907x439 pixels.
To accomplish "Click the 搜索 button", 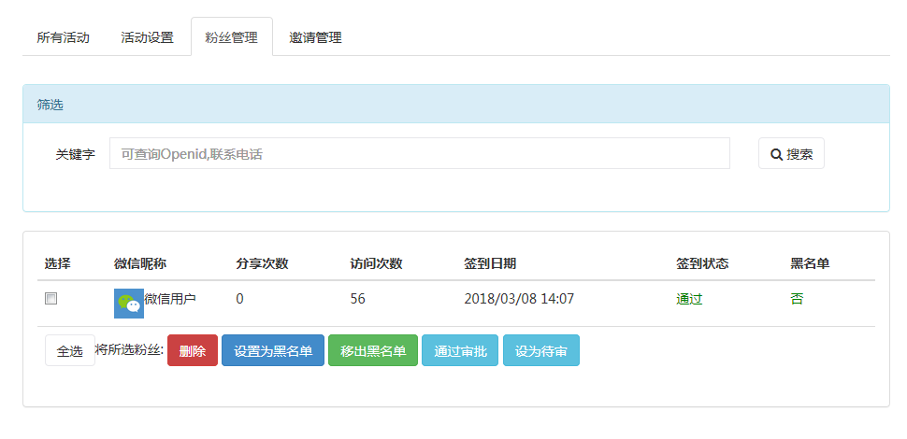I will pos(791,153).
